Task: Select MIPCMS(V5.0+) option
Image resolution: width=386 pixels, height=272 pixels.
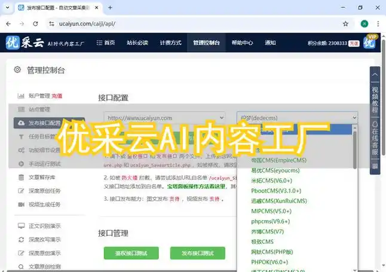Action: 271,211
